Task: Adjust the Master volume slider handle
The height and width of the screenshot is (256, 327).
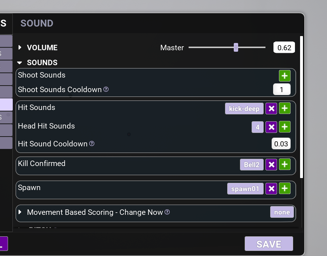Action: 236,48
